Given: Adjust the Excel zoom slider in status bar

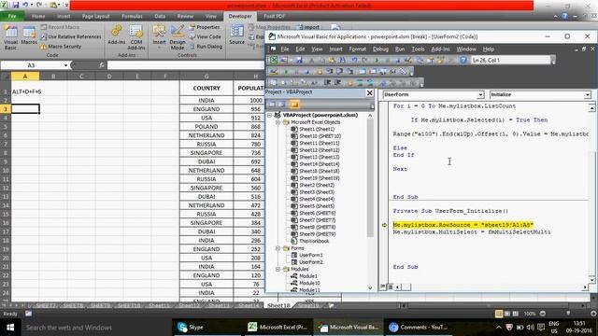Looking at the screenshot, I should (x=568, y=314).
